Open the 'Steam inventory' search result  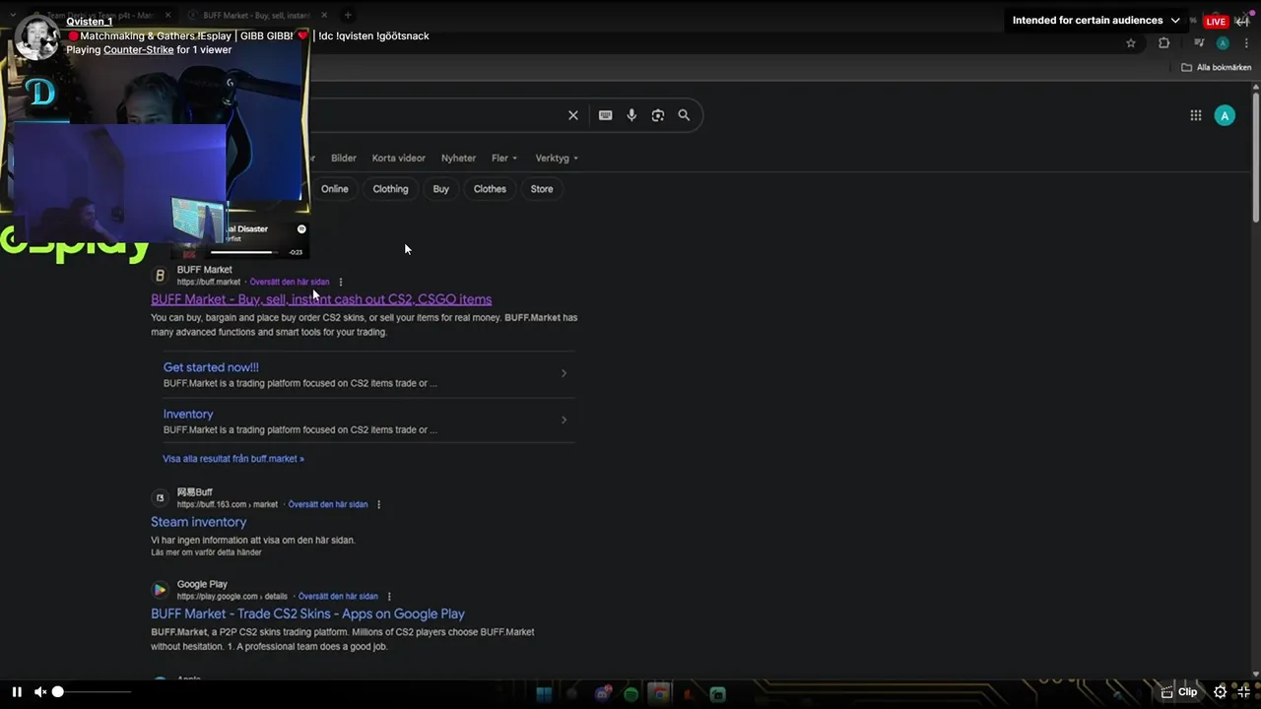199,522
